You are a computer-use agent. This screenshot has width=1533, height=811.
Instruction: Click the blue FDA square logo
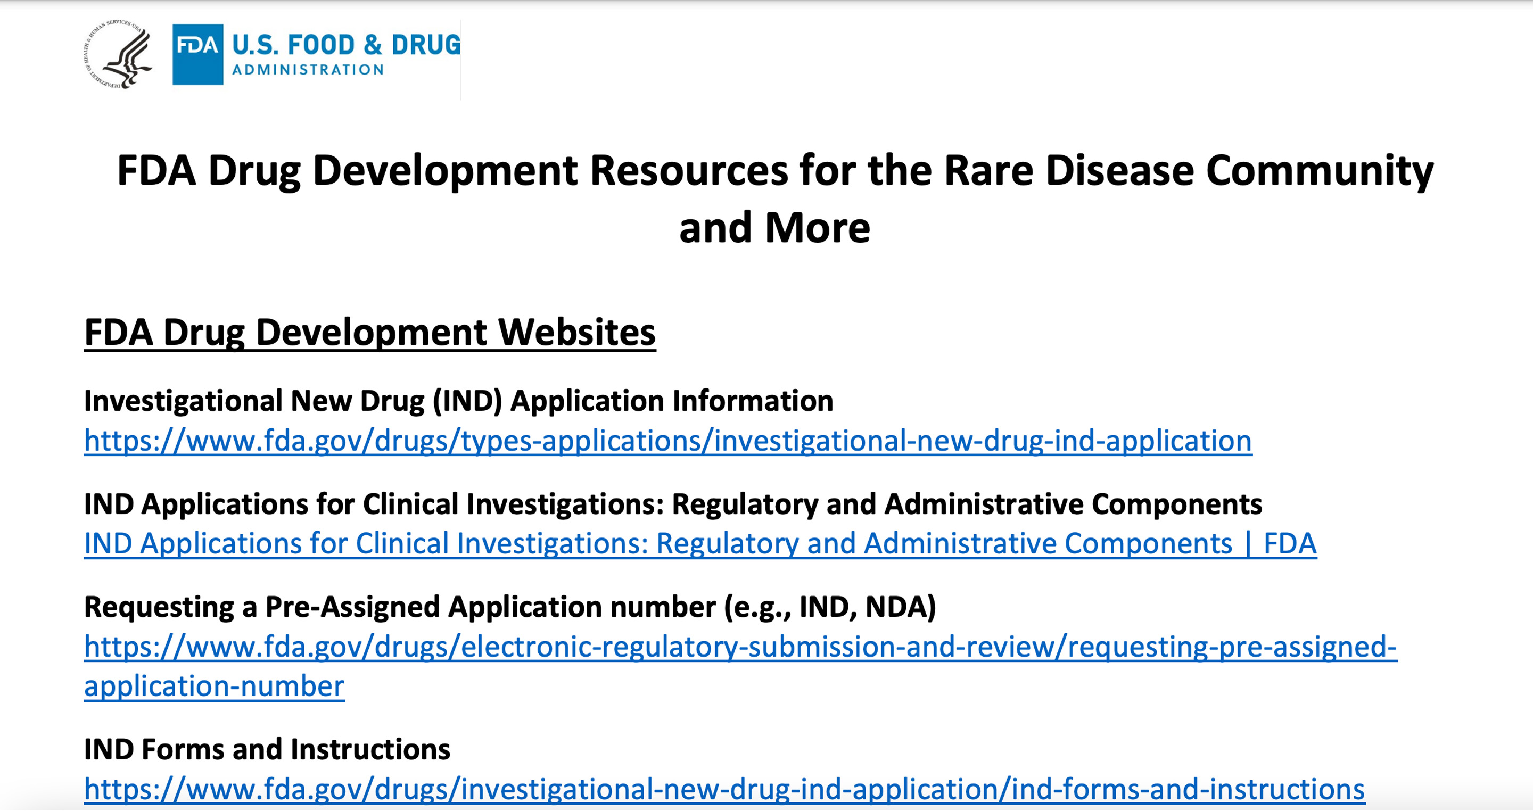[197, 54]
